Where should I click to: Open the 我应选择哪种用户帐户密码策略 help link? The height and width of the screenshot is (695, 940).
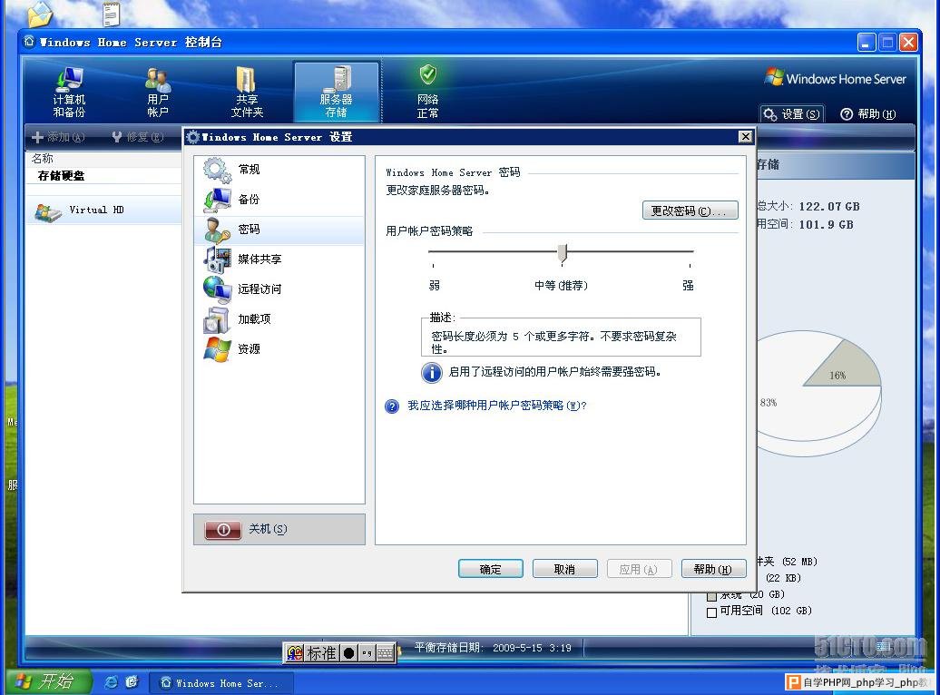pos(497,406)
